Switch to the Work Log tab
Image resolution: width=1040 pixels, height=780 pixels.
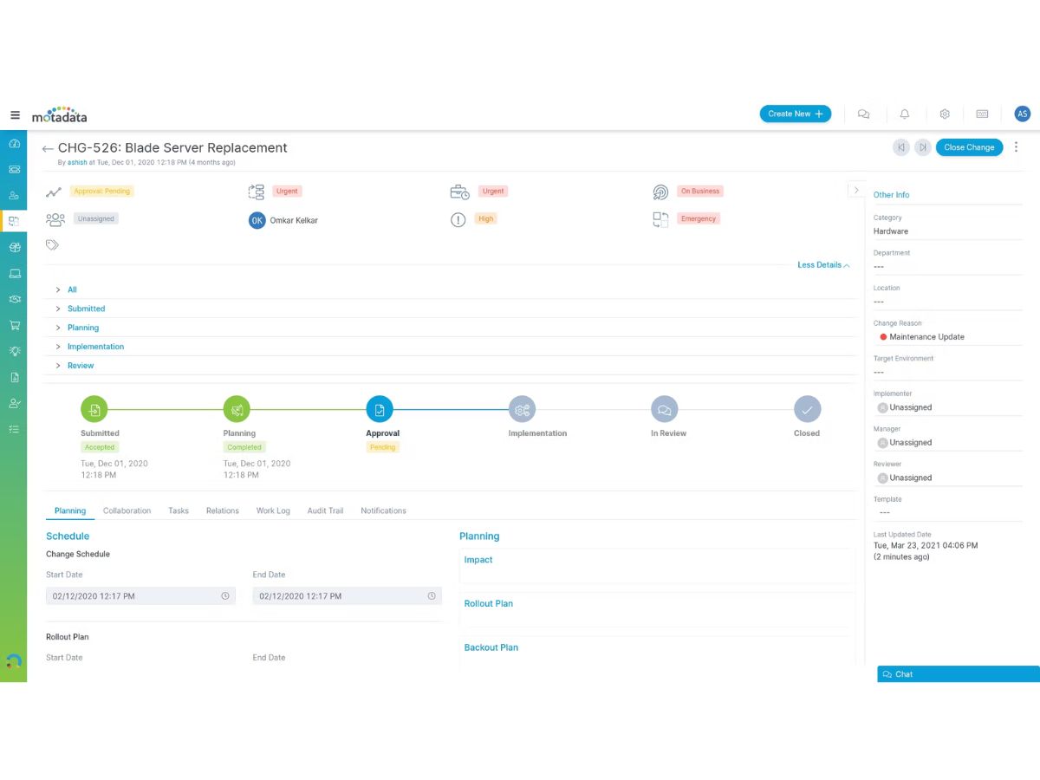(273, 510)
